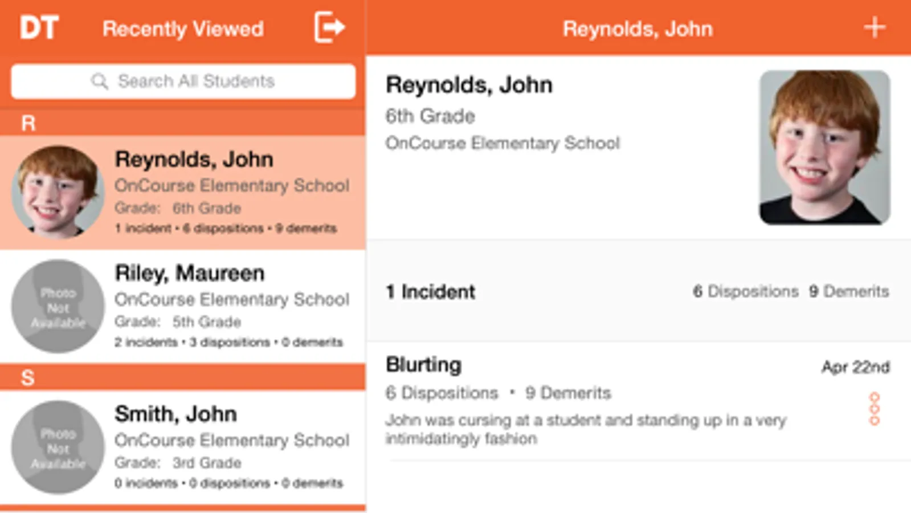Select Riley, Maureen in the student list
The height and width of the screenshot is (513, 911).
click(x=182, y=306)
